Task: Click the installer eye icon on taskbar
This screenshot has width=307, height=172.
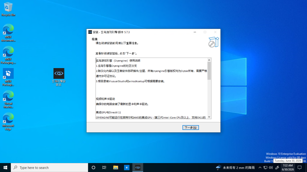Action: (x=138, y=168)
